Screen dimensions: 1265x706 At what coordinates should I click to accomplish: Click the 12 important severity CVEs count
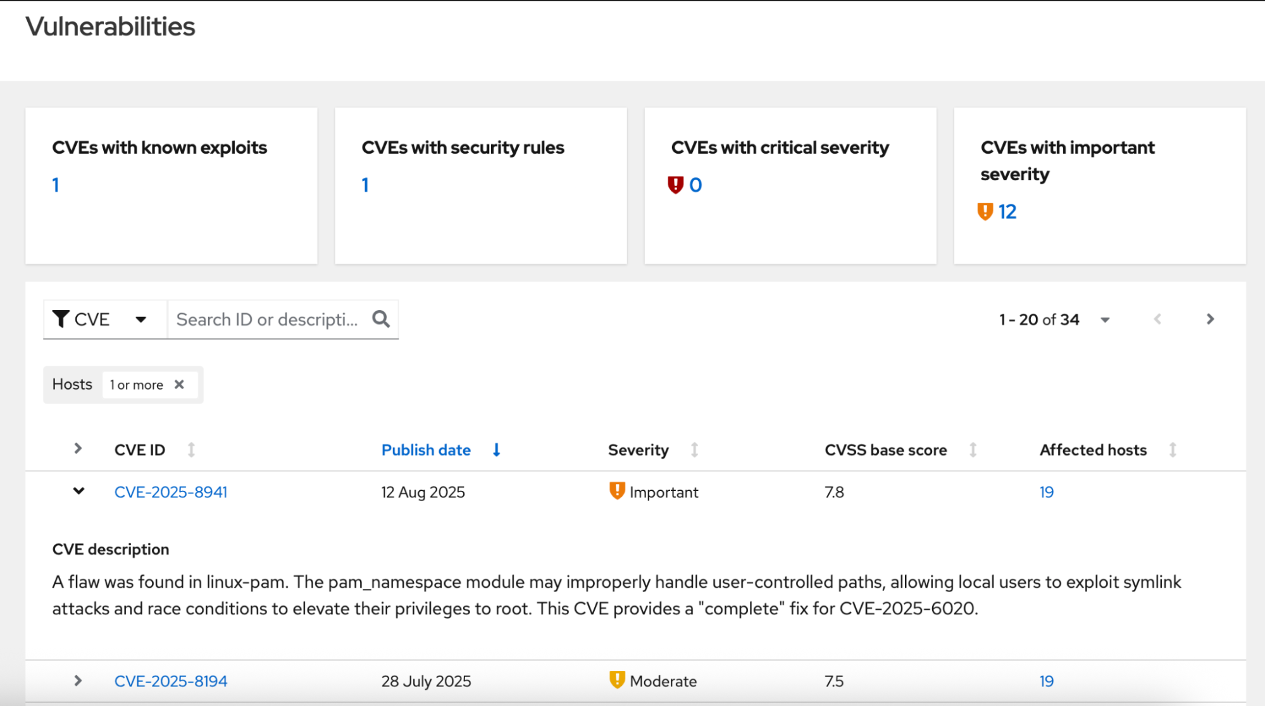tap(1007, 211)
